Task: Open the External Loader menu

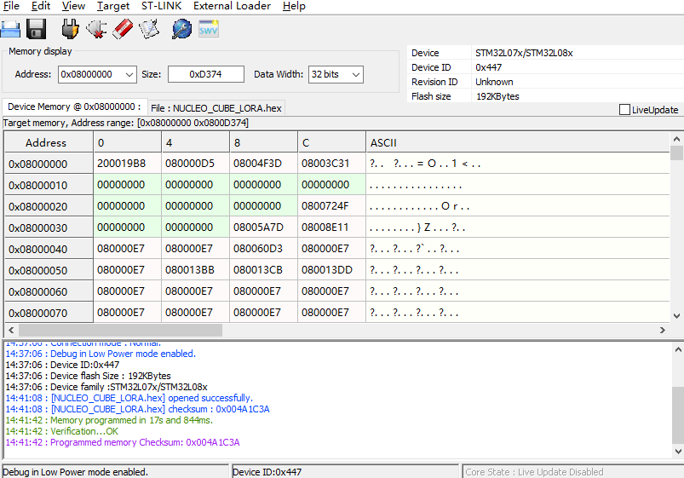Action: 232,6
